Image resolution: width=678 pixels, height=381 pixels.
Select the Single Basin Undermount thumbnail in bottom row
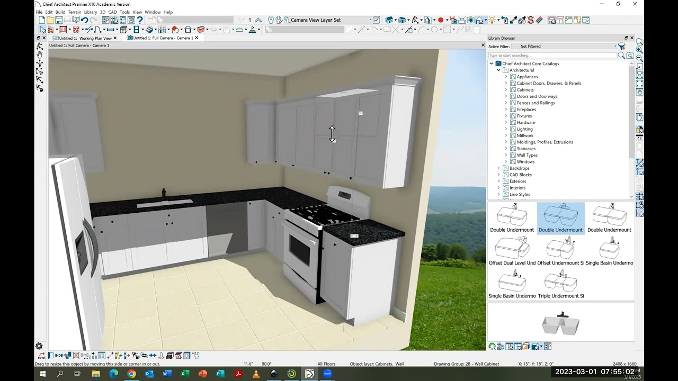pyautogui.click(x=512, y=285)
